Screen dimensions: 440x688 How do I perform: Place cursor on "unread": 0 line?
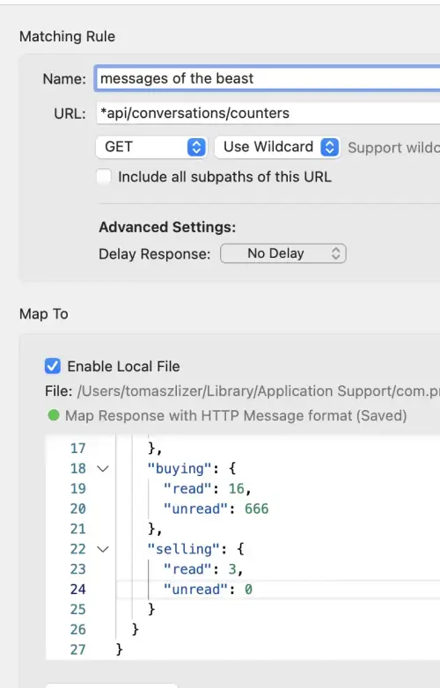click(x=208, y=589)
